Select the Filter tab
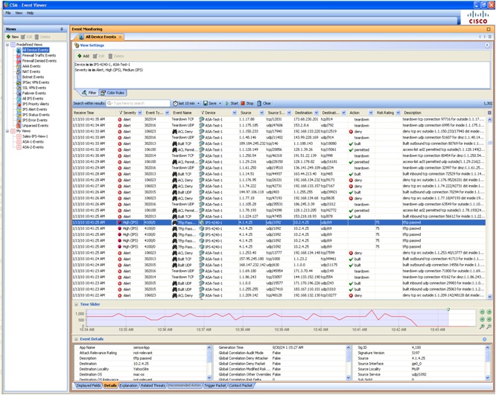Viewport: 496px width, 395px height. (89, 93)
